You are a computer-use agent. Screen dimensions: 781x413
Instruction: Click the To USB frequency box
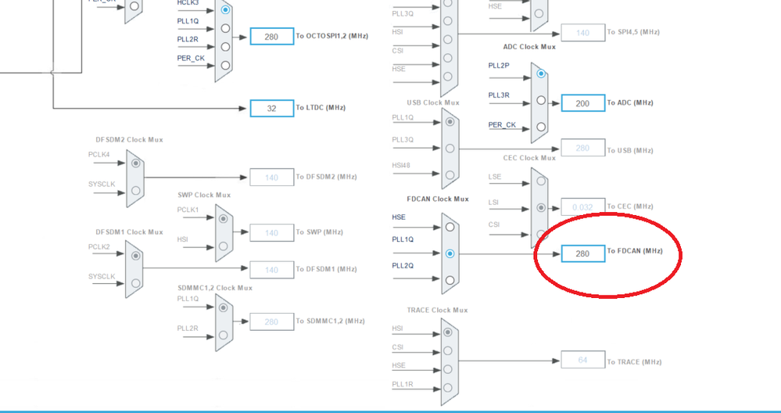[x=582, y=148]
